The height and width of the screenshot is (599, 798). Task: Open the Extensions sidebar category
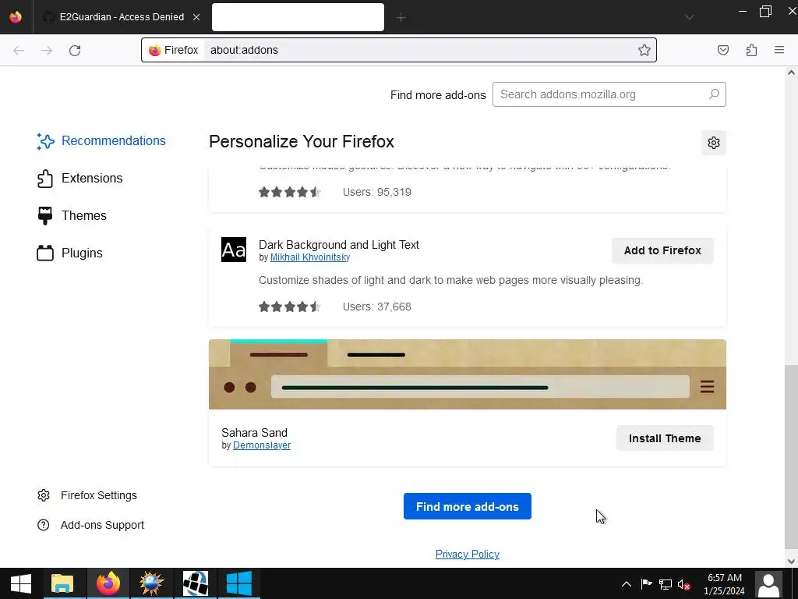80,179
